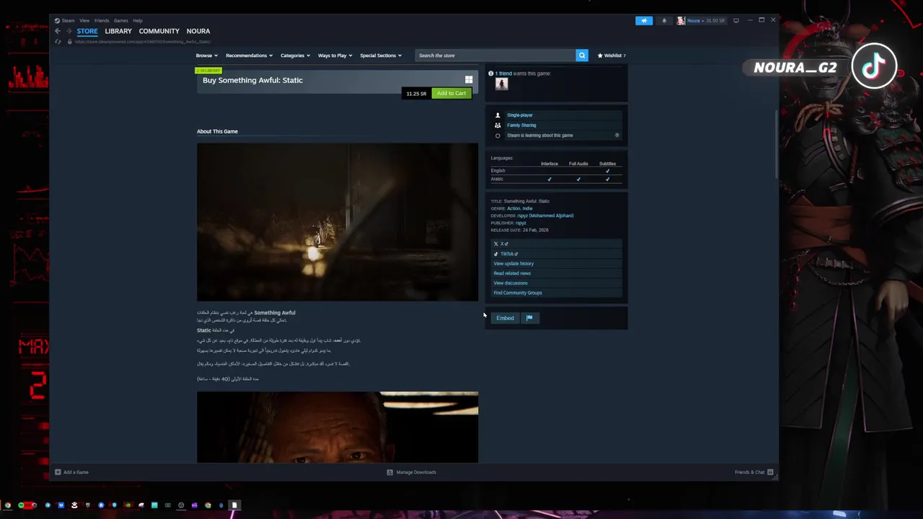Switch to the STORE tab
923x519 pixels.
[87, 31]
